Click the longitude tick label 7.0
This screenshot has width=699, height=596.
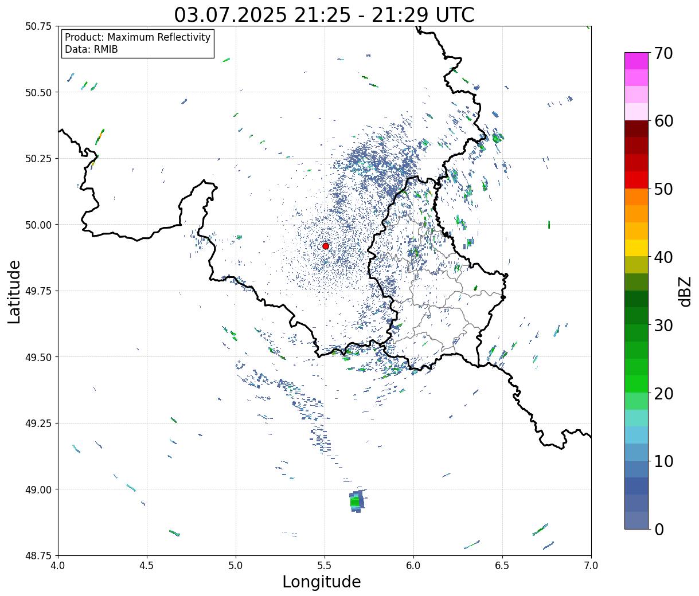click(591, 566)
